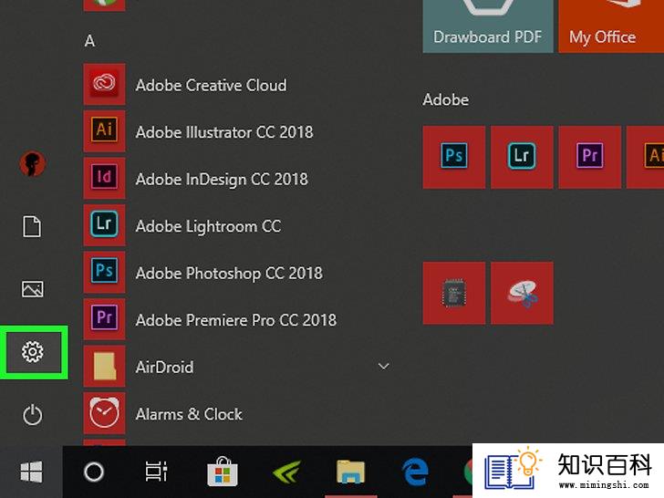Expand the AirDroid folder chevron
Viewport: 664px width, 498px height.
tap(384, 367)
